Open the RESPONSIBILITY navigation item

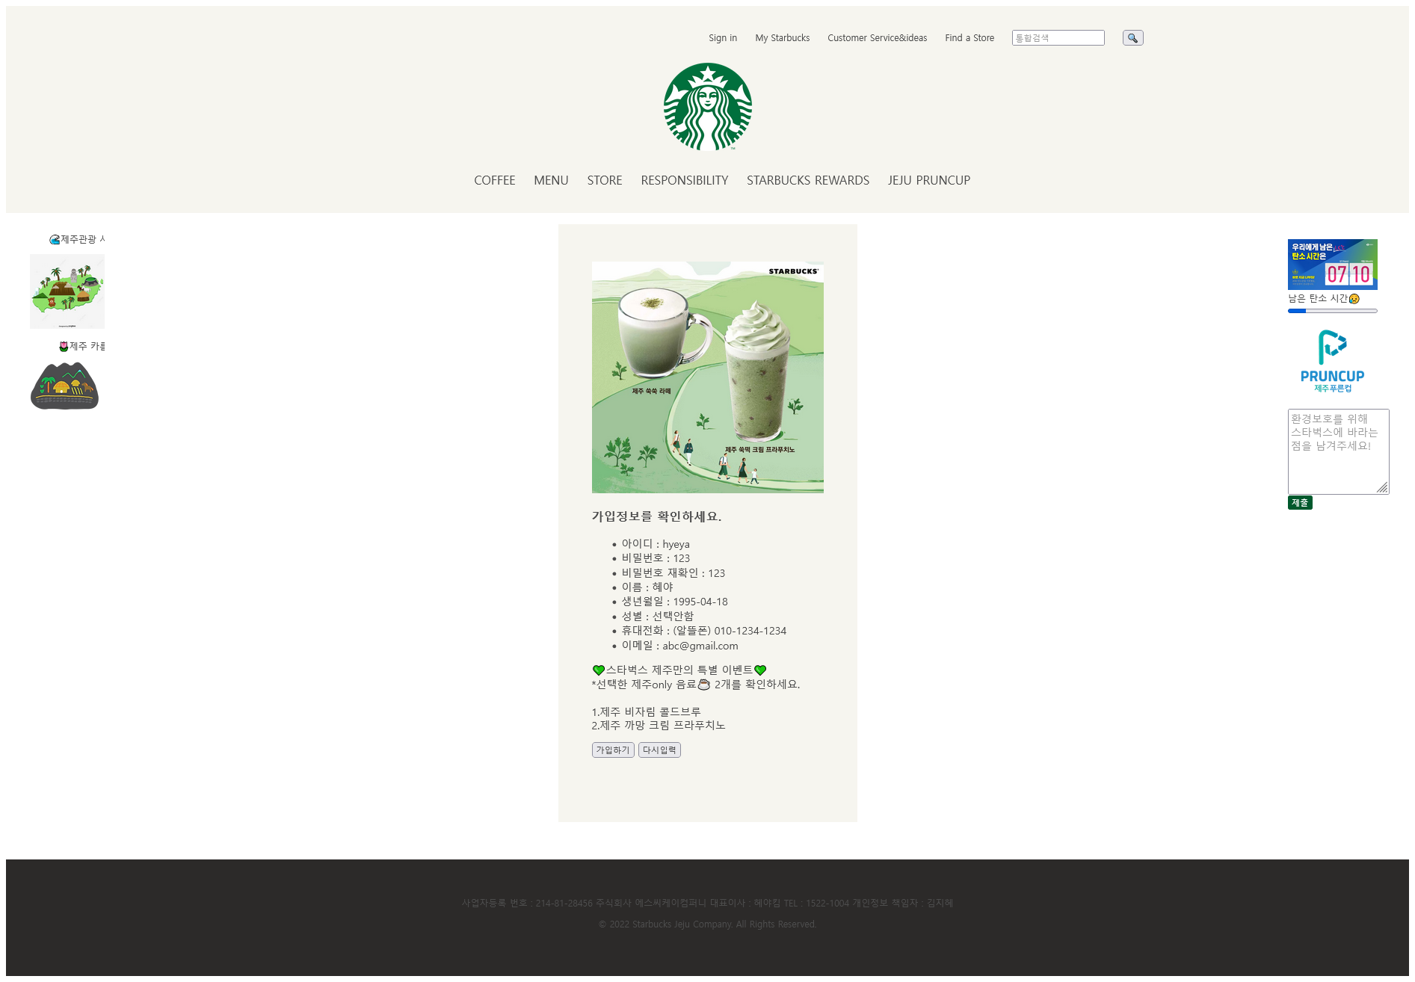coord(685,180)
